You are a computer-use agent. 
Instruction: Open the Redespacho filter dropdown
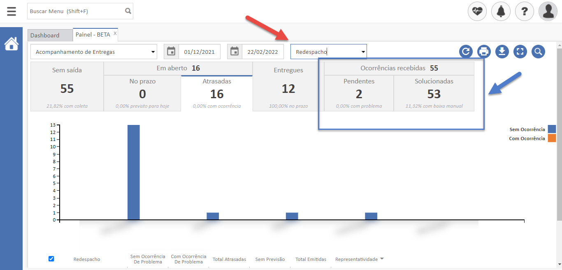pos(328,52)
